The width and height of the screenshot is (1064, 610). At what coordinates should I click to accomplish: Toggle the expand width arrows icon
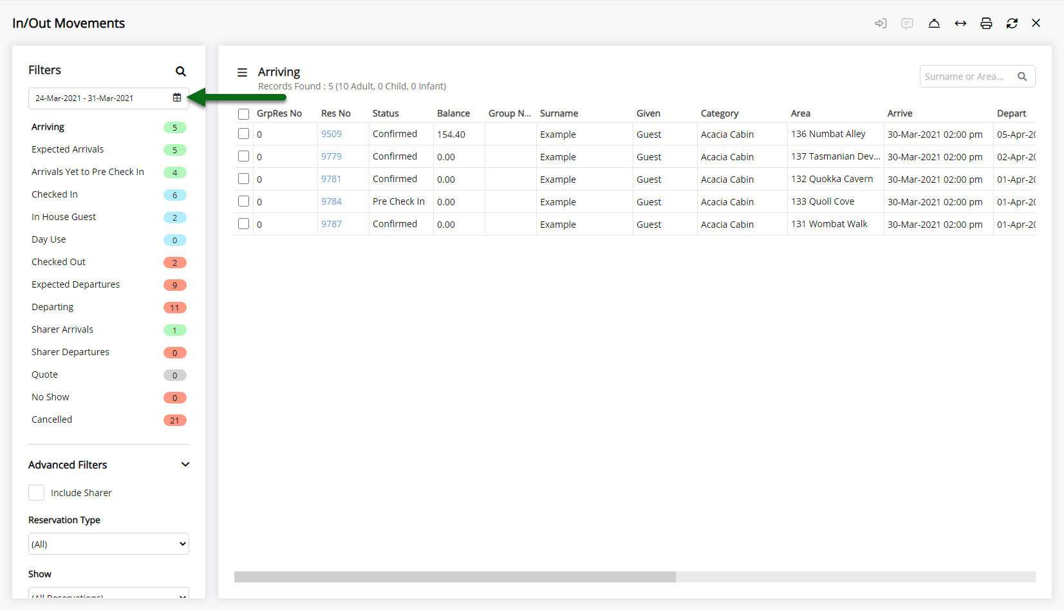coord(960,23)
